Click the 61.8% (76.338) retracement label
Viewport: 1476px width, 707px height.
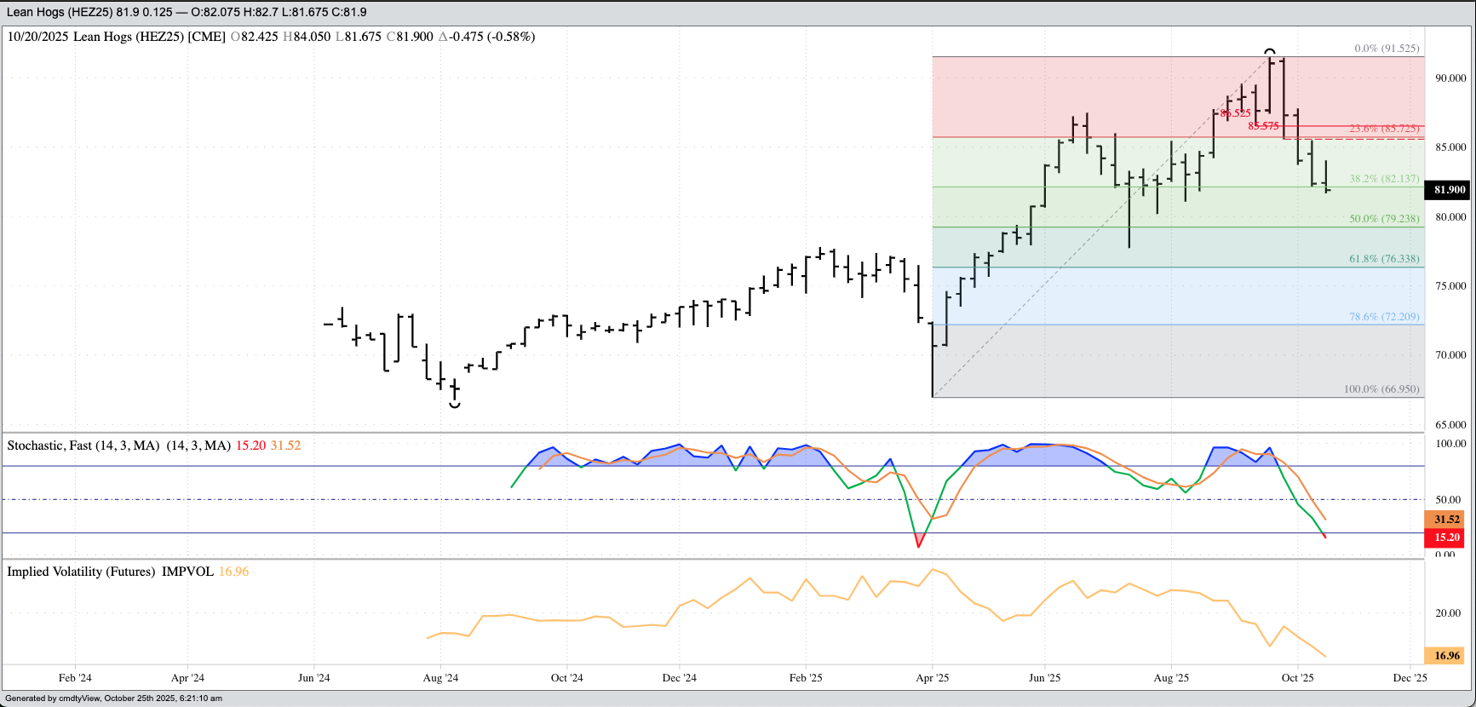click(1384, 259)
